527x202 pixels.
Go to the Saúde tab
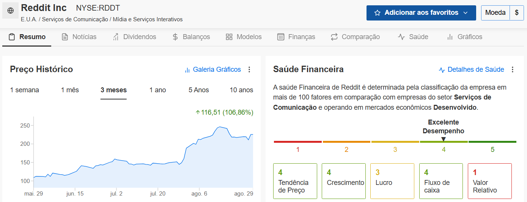click(x=413, y=37)
